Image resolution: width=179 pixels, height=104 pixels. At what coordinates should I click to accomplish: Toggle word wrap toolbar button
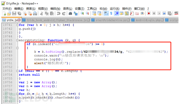click(106, 13)
